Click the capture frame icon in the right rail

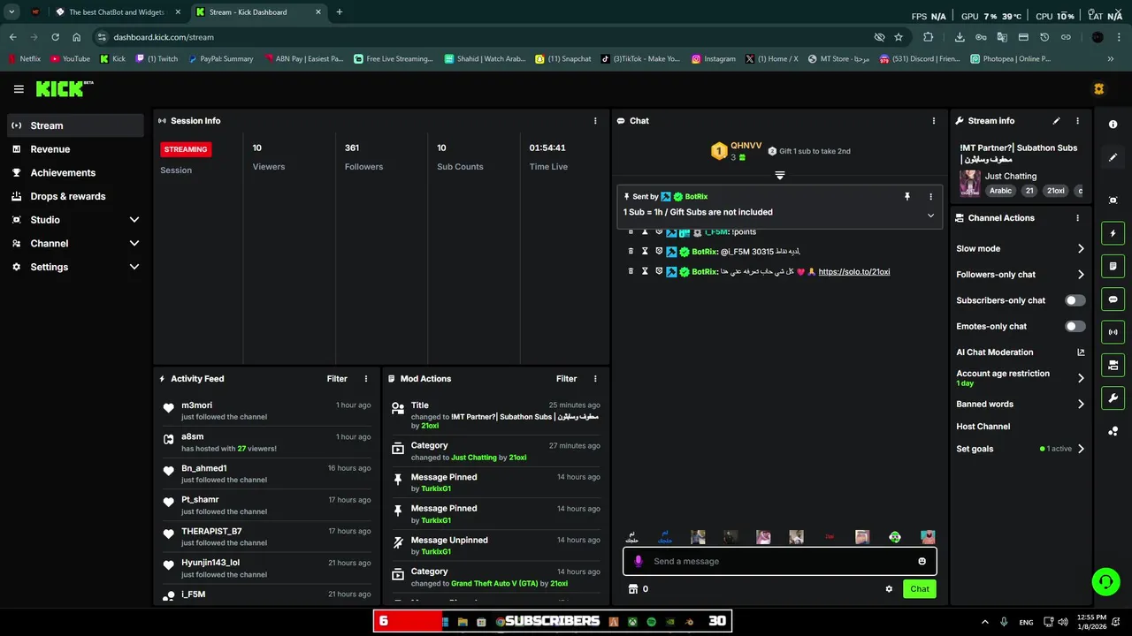click(1113, 201)
